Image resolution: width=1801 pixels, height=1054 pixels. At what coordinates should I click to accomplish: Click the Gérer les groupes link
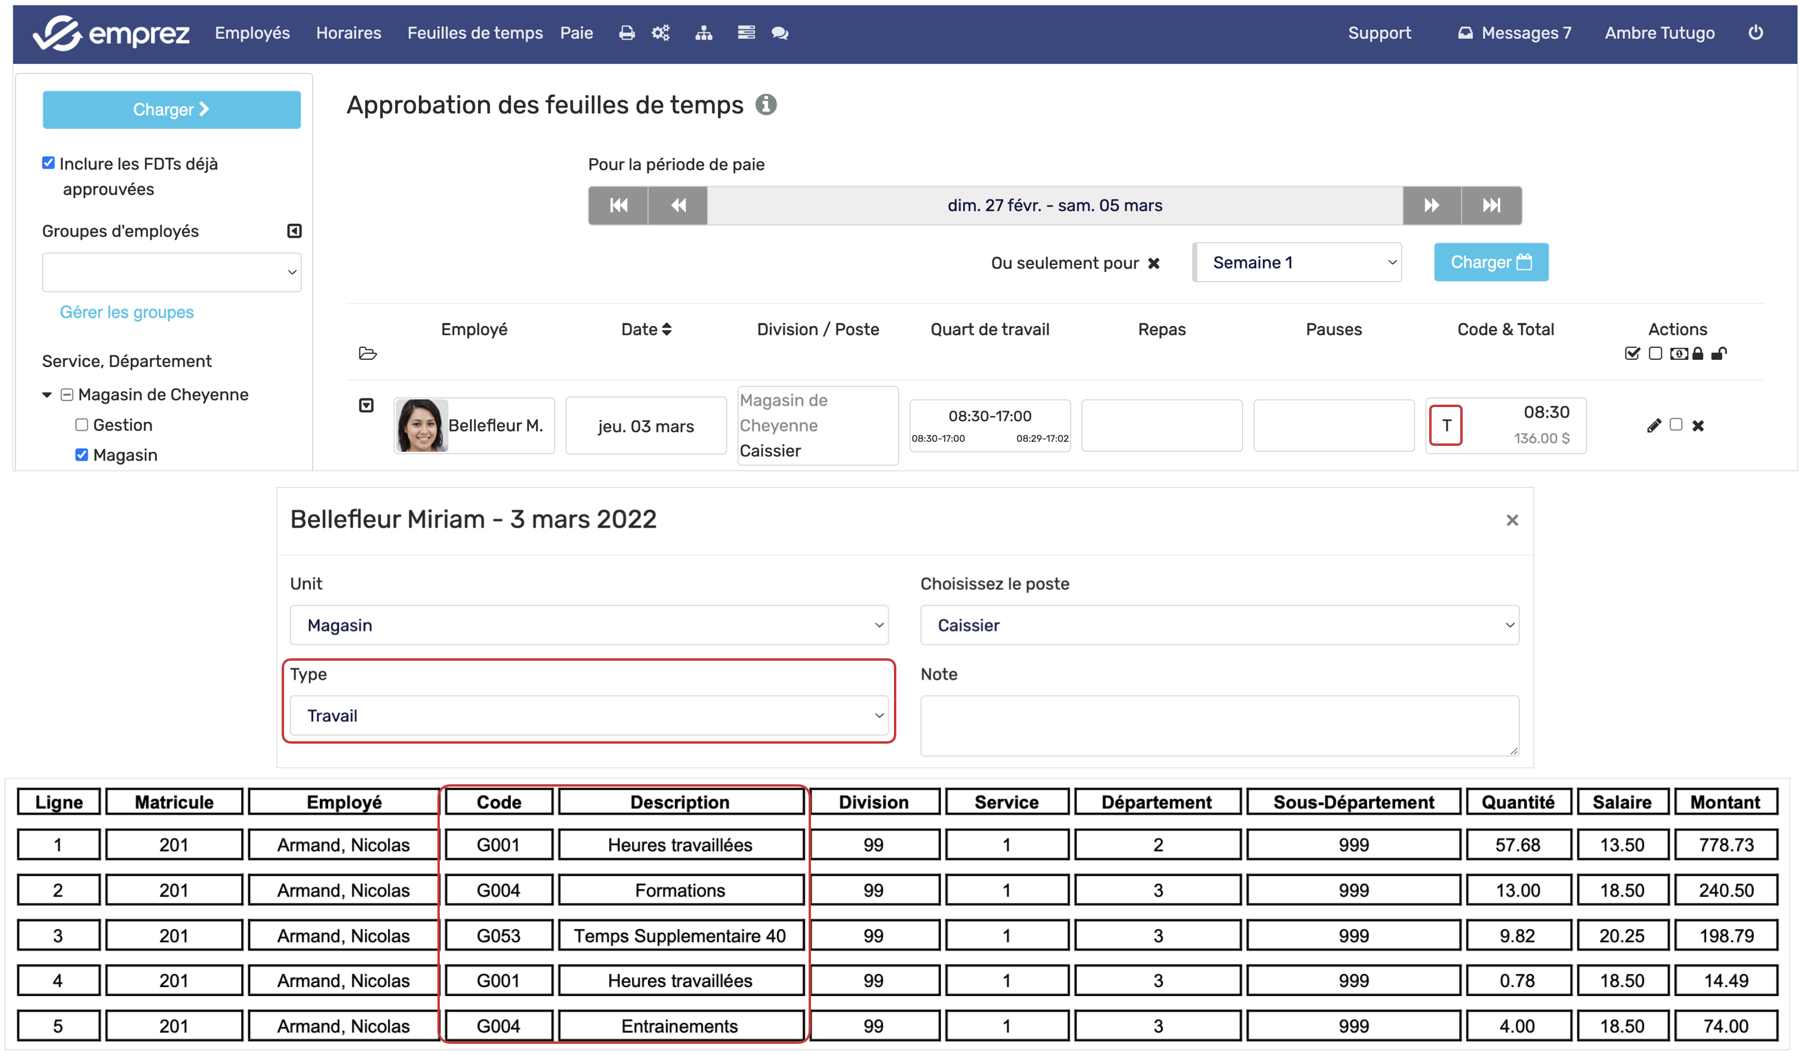(x=127, y=312)
